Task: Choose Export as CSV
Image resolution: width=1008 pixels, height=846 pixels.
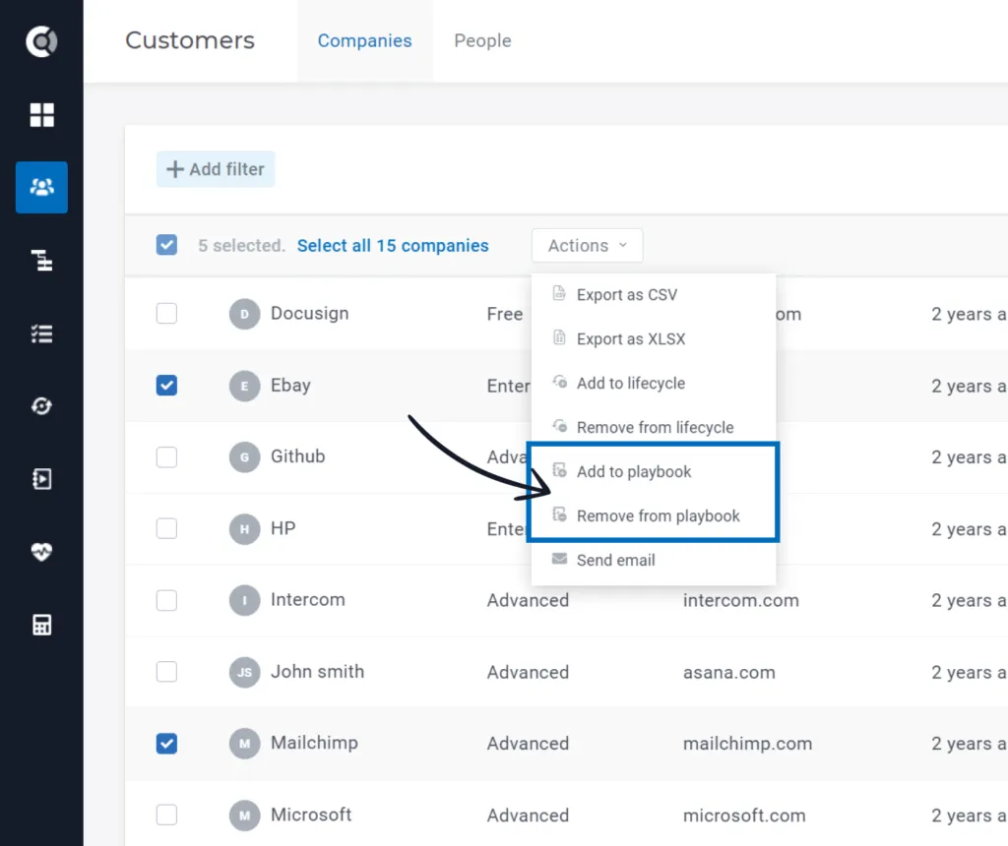Action: click(x=654, y=295)
